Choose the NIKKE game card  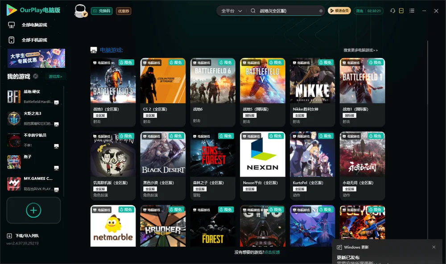click(x=312, y=92)
